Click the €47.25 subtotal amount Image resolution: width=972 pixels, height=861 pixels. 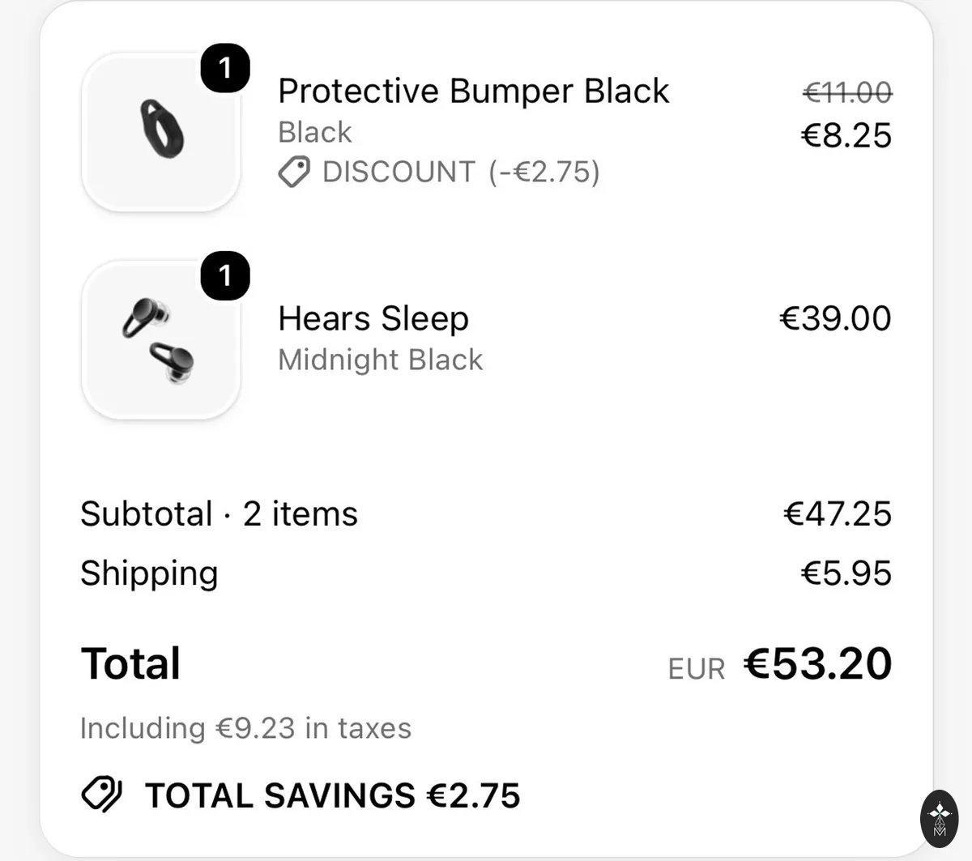tap(838, 514)
